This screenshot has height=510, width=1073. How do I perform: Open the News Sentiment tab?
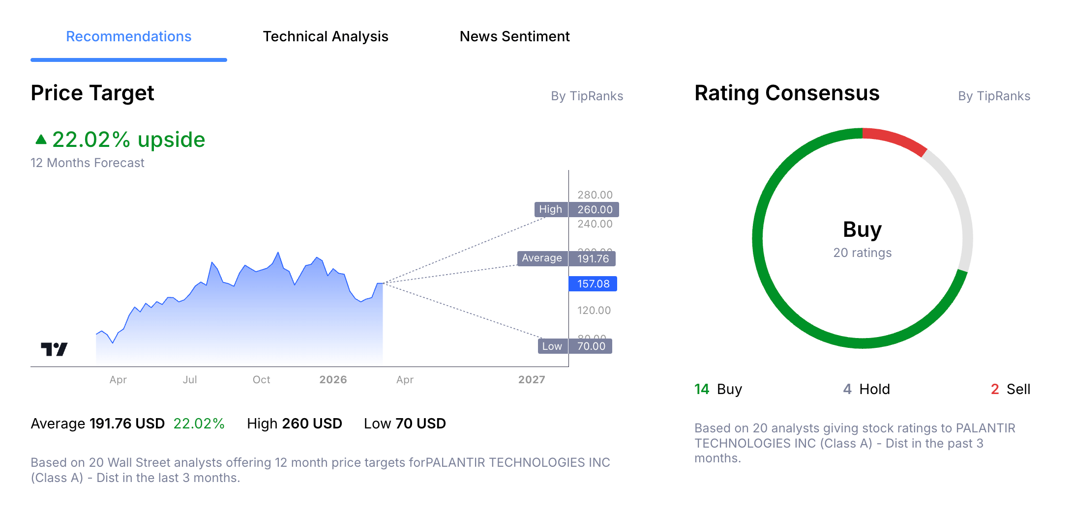pyautogui.click(x=514, y=36)
